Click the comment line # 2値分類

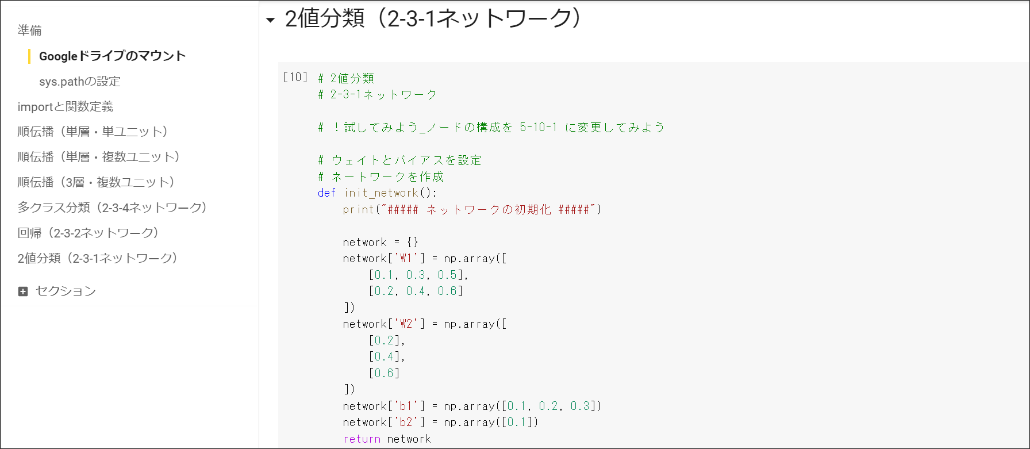click(x=346, y=78)
